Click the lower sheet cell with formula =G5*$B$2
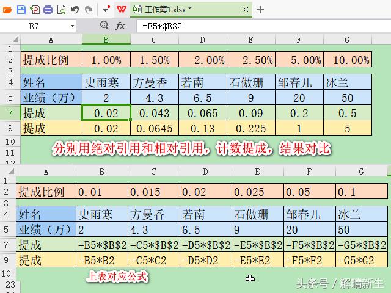 pos(362,245)
